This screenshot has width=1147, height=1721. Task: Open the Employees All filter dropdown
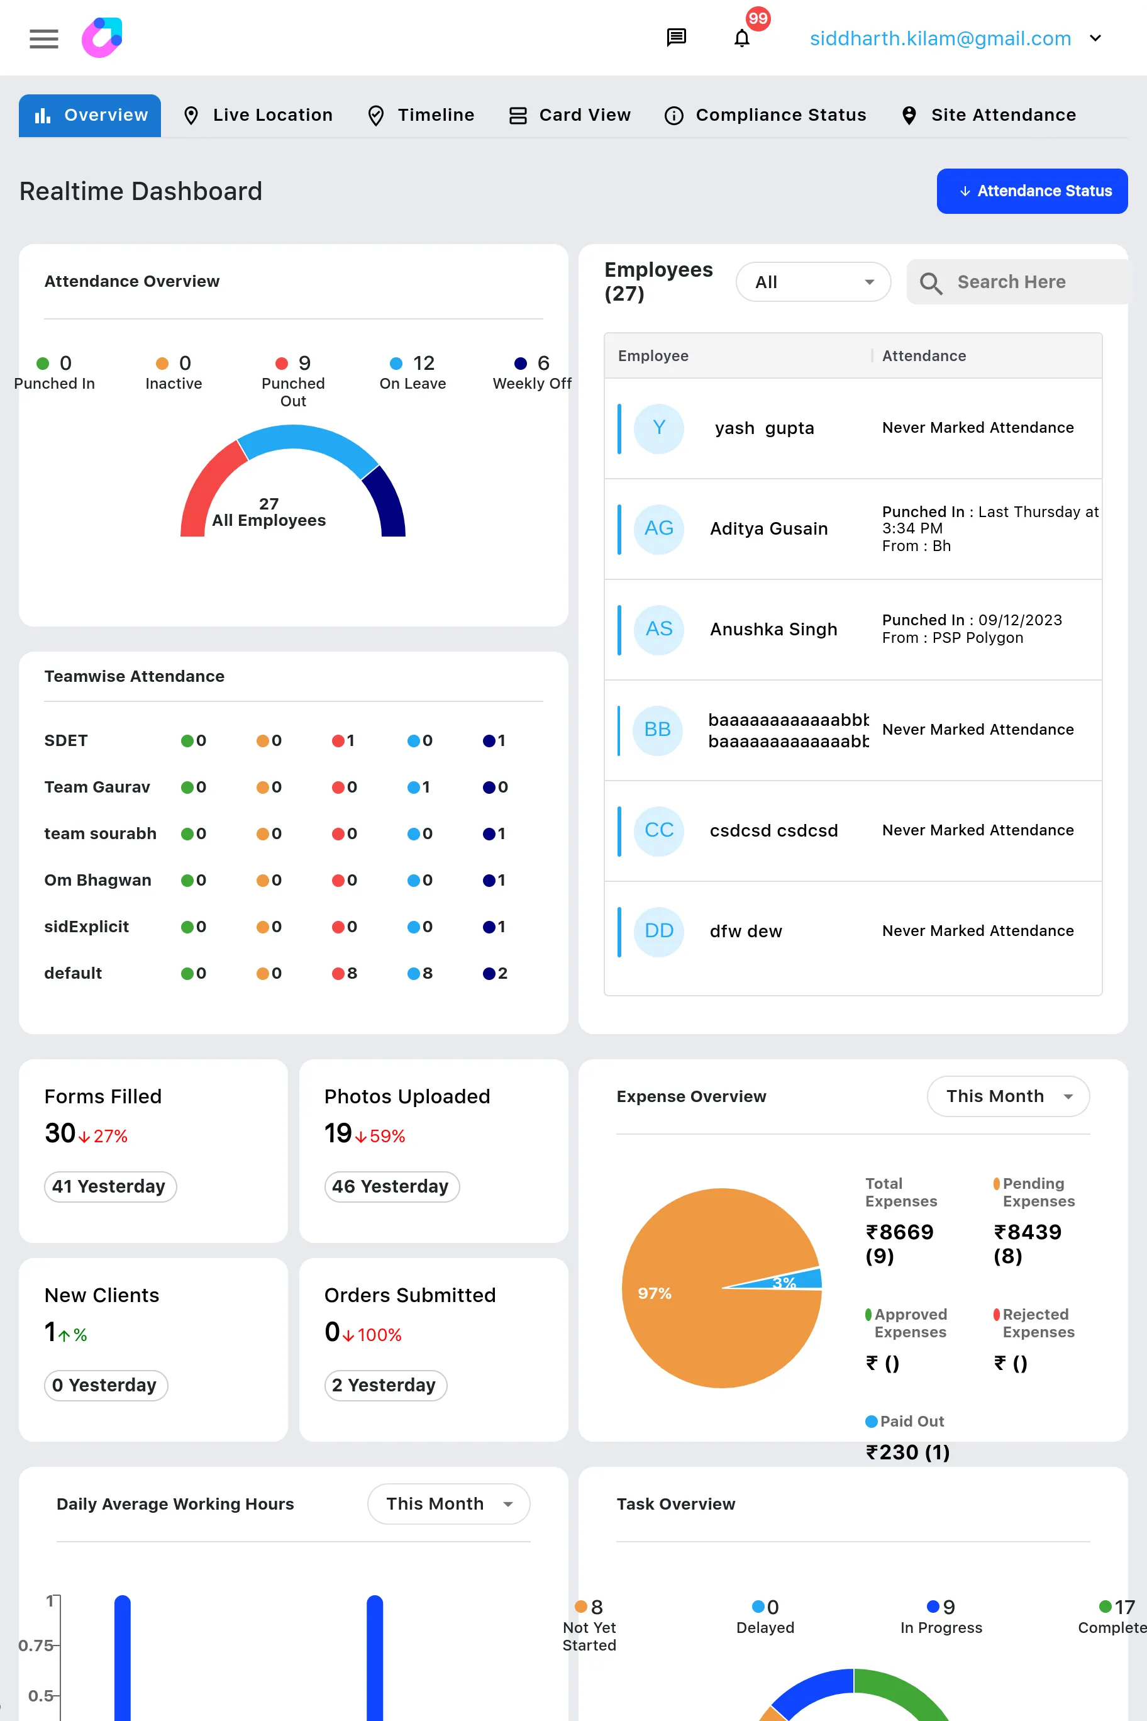tap(812, 282)
